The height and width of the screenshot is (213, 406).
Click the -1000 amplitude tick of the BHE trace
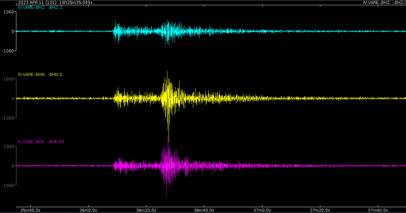[x=8, y=185]
